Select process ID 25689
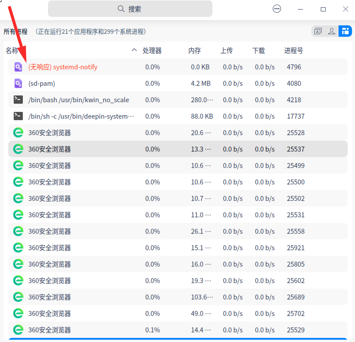Screen dimensions: 355x342 coord(296,297)
